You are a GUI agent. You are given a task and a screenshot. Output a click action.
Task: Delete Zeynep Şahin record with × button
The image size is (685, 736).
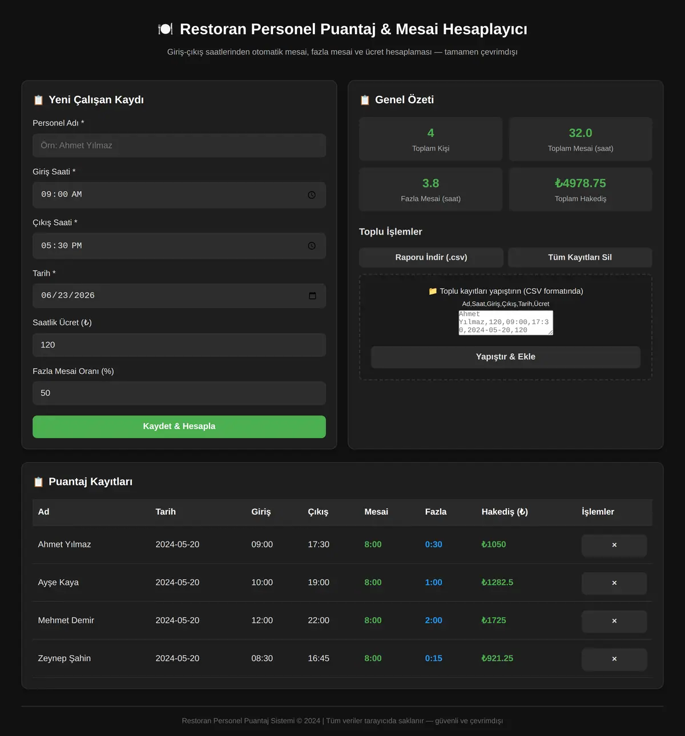pyautogui.click(x=614, y=659)
